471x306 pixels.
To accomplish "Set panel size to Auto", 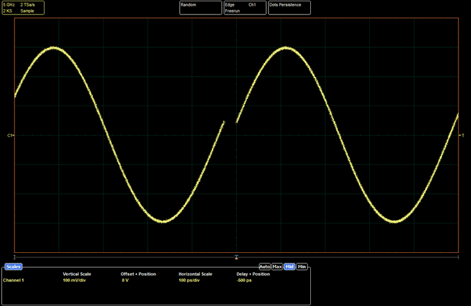I will (264, 267).
